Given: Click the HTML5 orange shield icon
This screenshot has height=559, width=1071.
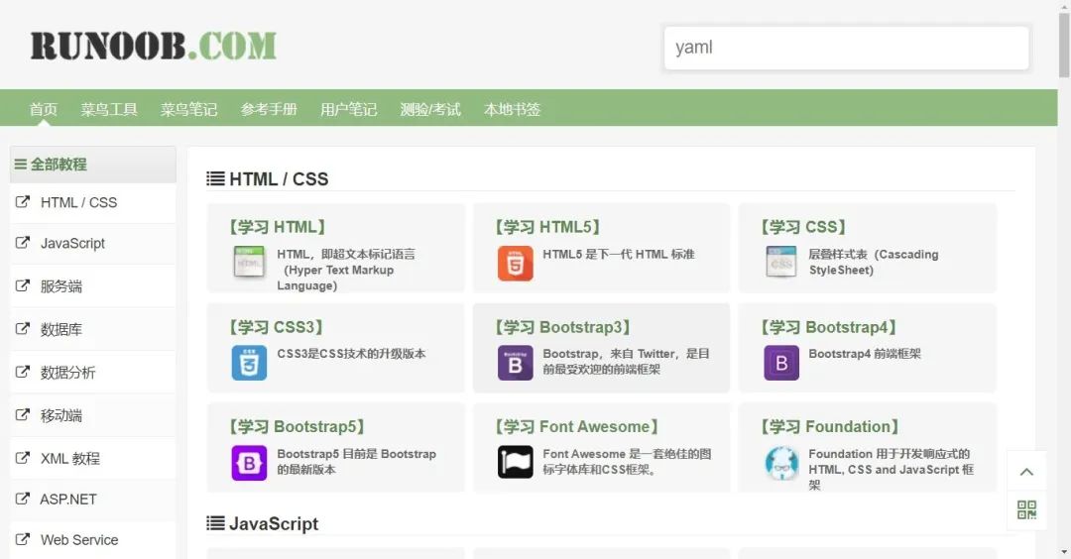Looking at the screenshot, I should (515, 264).
